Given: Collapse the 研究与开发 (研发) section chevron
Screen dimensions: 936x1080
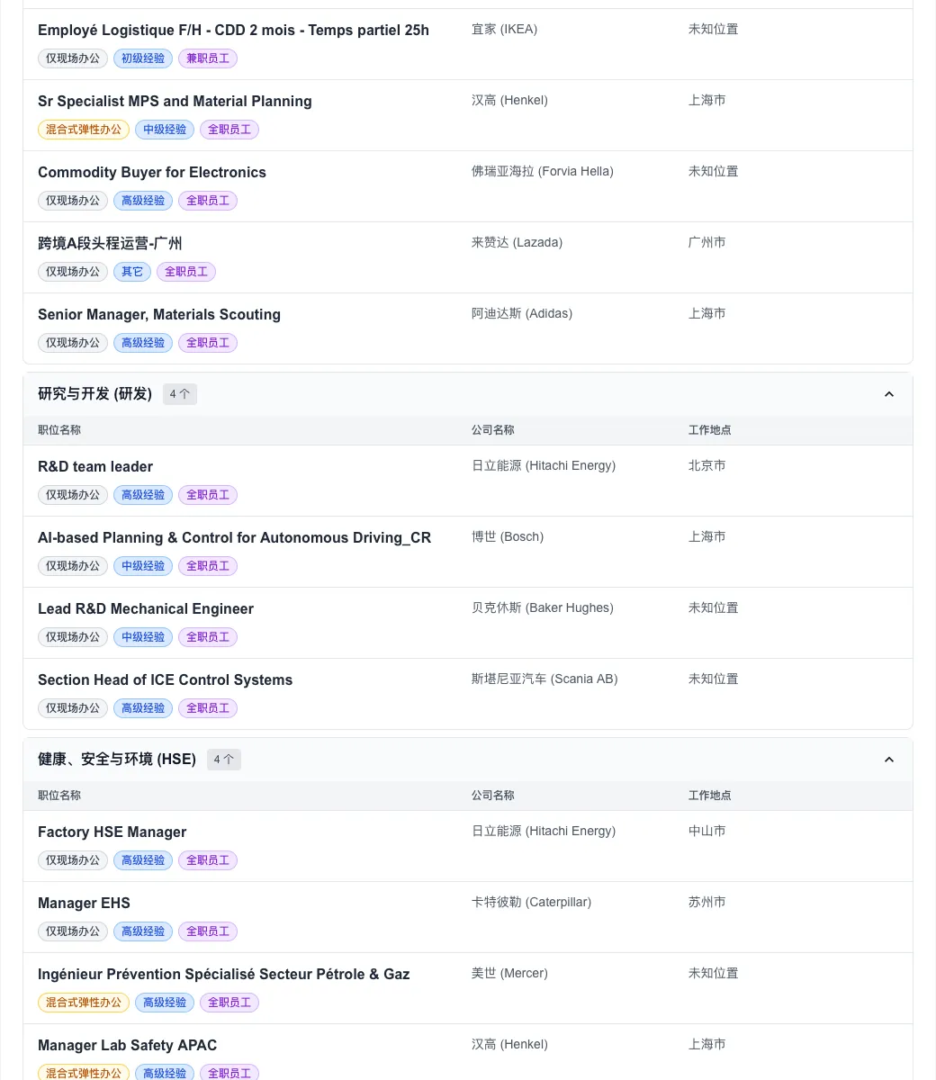Looking at the screenshot, I should [x=889, y=394].
